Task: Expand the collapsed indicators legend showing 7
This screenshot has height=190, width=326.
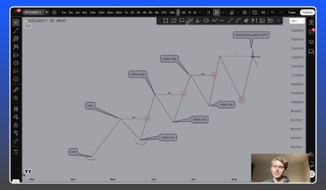Action: 28,26
